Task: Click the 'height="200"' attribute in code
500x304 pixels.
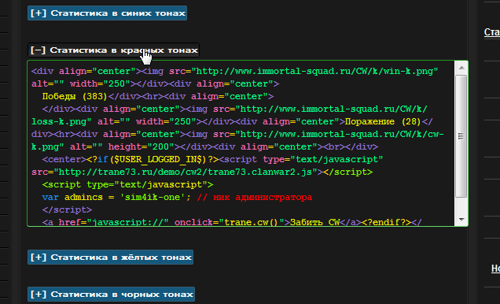Action: 141,146
